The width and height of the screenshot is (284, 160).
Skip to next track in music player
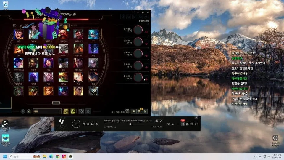88,124
